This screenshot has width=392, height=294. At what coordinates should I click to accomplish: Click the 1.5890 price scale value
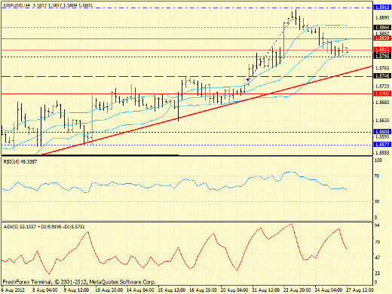382,18
